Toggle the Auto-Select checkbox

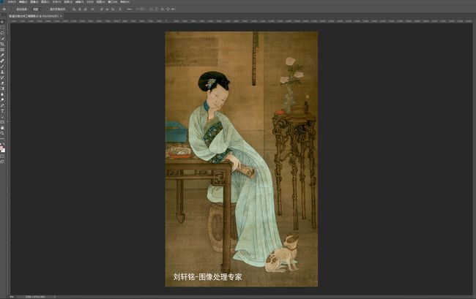pos(14,9)
